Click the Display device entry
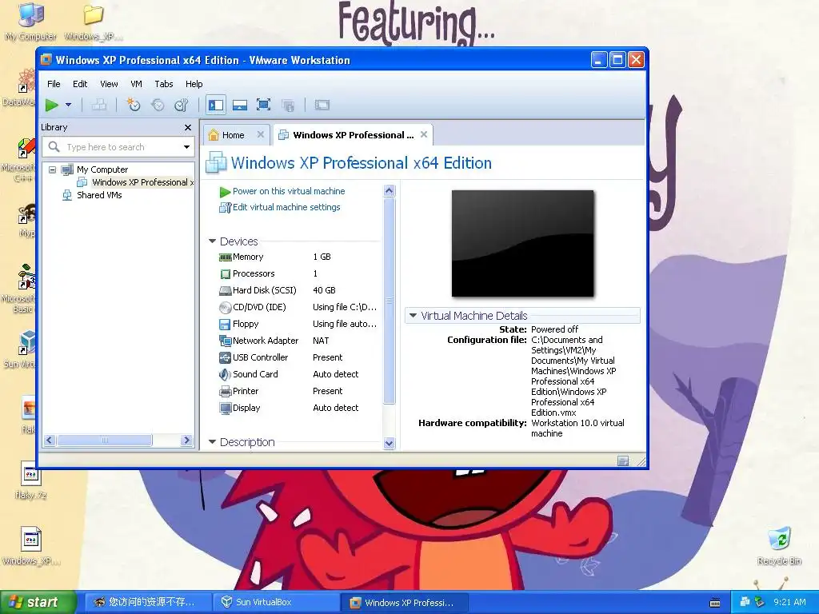This screenshot has height=614, width=819. [x=298, y=408]
